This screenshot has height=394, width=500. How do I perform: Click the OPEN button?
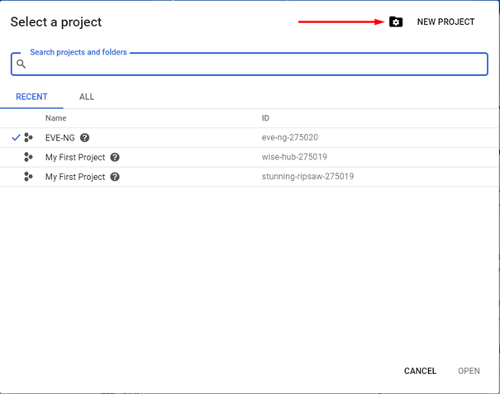pos(469,371)
